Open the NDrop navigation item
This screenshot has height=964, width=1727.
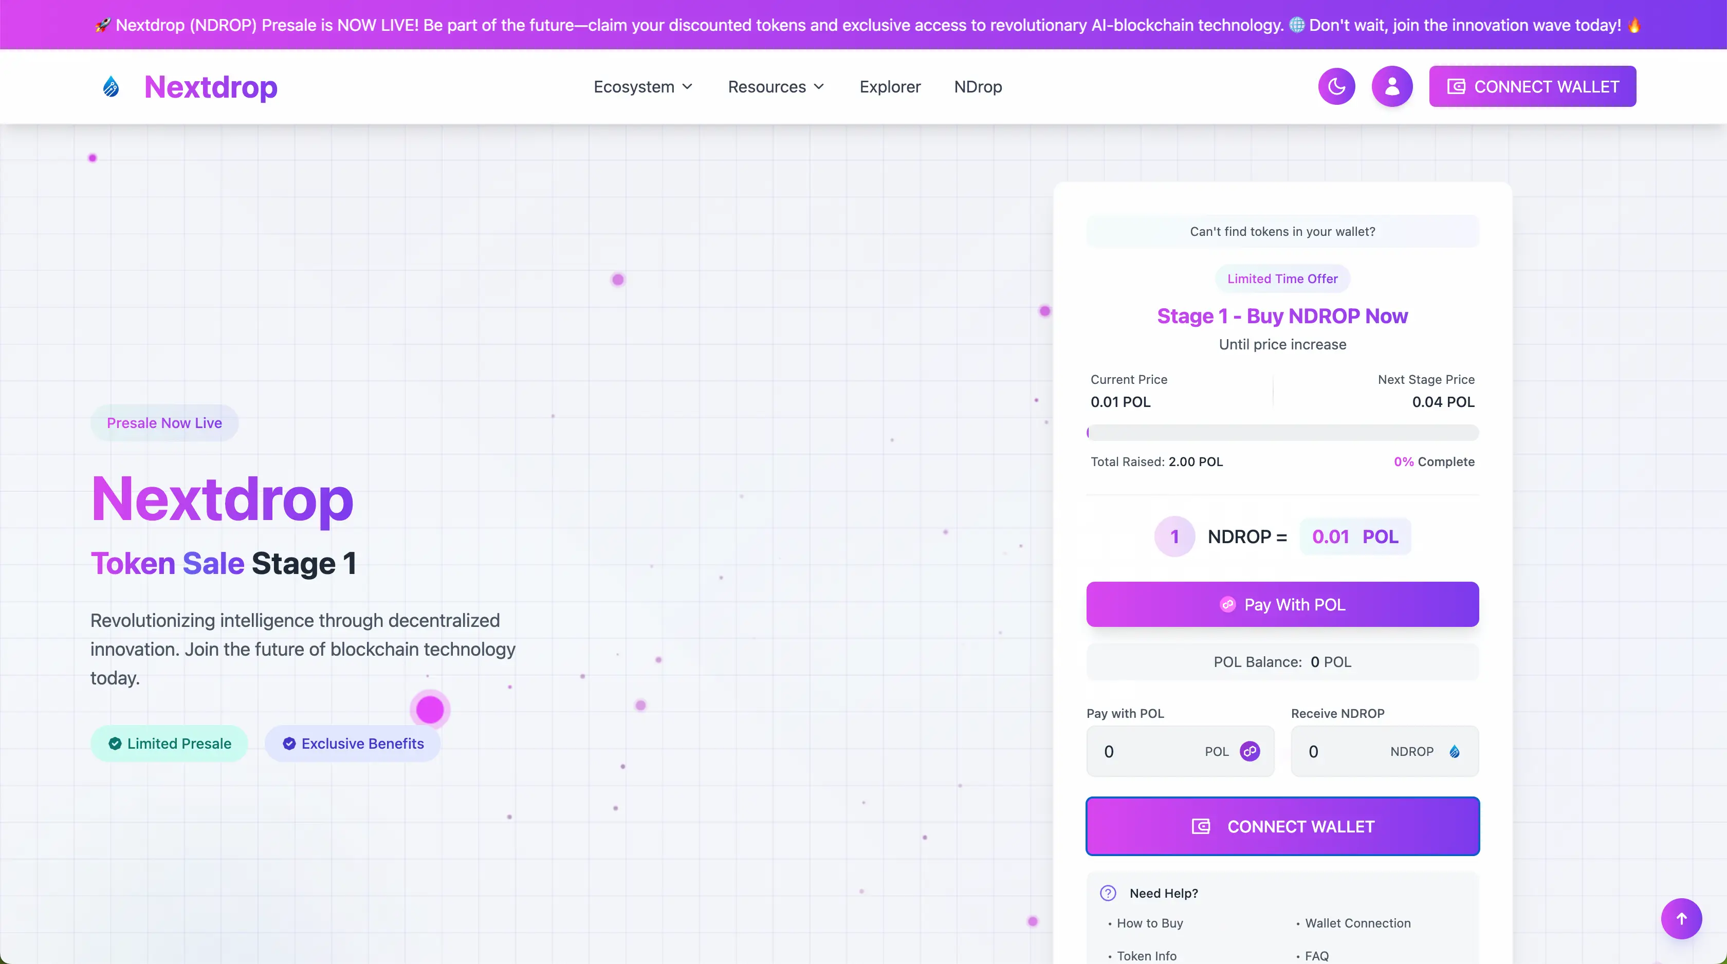coord(978,86)
